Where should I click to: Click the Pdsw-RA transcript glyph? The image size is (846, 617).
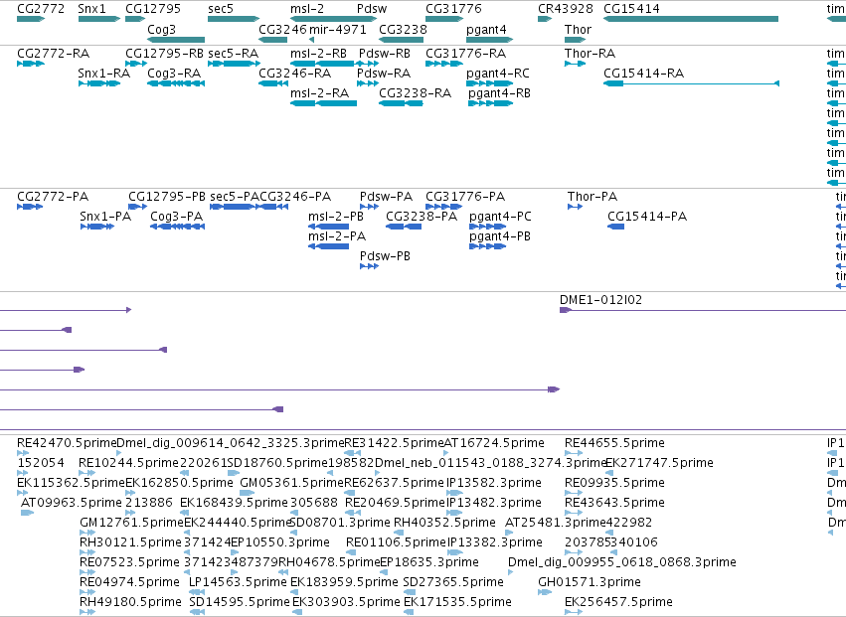(368, 83)
